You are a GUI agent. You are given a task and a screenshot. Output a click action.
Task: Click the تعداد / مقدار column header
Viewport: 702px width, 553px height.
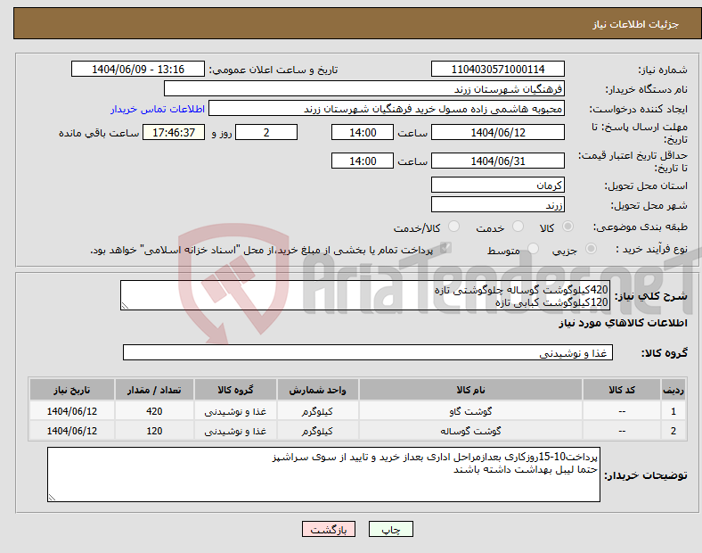(x=154, y=390)
